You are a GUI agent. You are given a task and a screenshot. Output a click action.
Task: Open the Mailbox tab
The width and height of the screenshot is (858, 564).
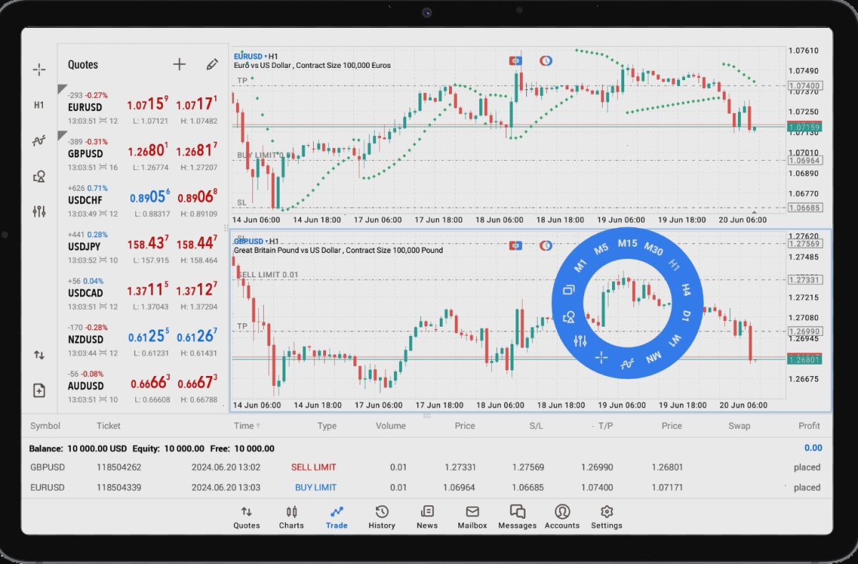click(472, 517)
